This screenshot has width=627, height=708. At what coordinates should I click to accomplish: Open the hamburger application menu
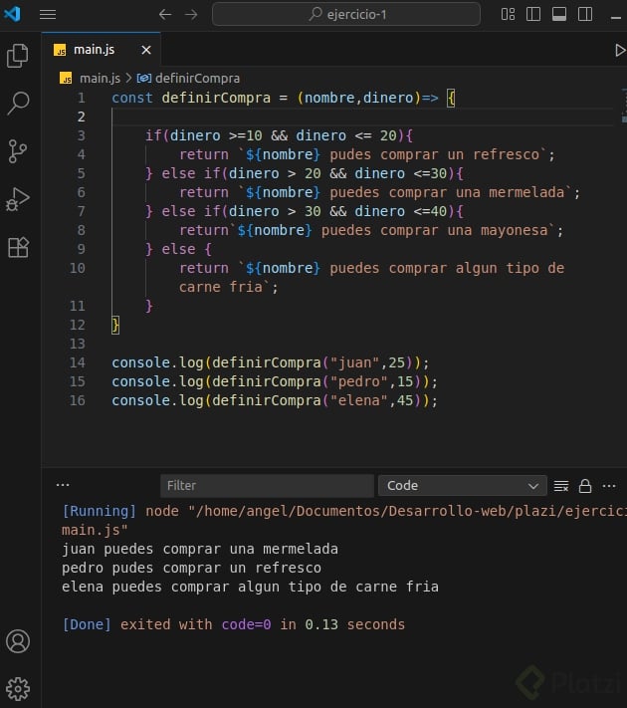(48, 14)
